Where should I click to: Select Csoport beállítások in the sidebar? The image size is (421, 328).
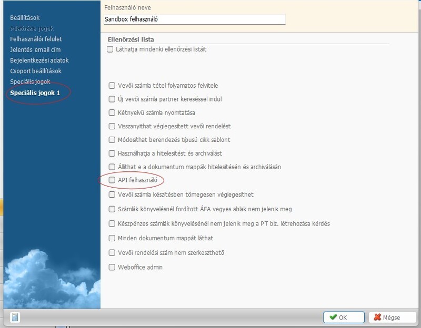click(x=36, y=71)
